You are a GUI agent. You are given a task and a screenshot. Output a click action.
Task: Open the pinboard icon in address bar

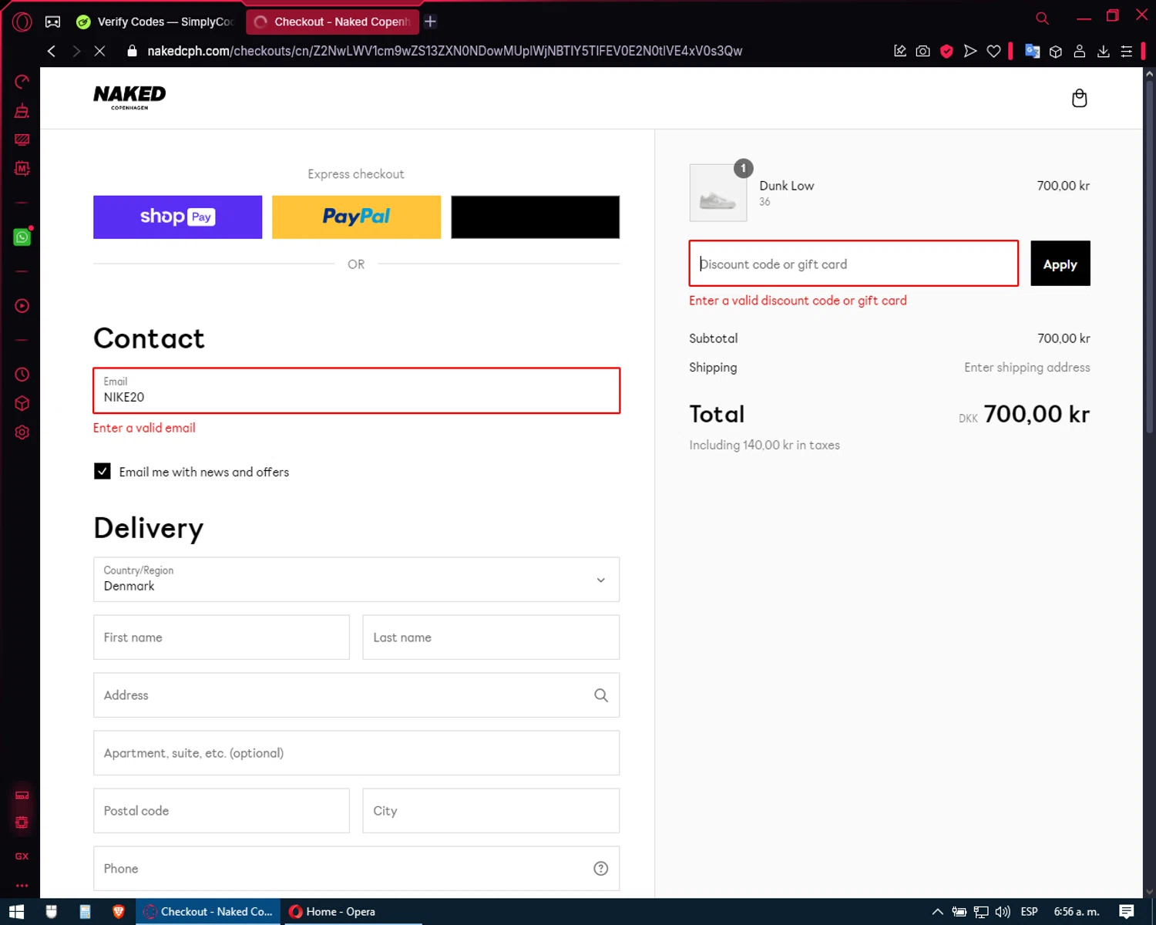click(x=899, y=51)
